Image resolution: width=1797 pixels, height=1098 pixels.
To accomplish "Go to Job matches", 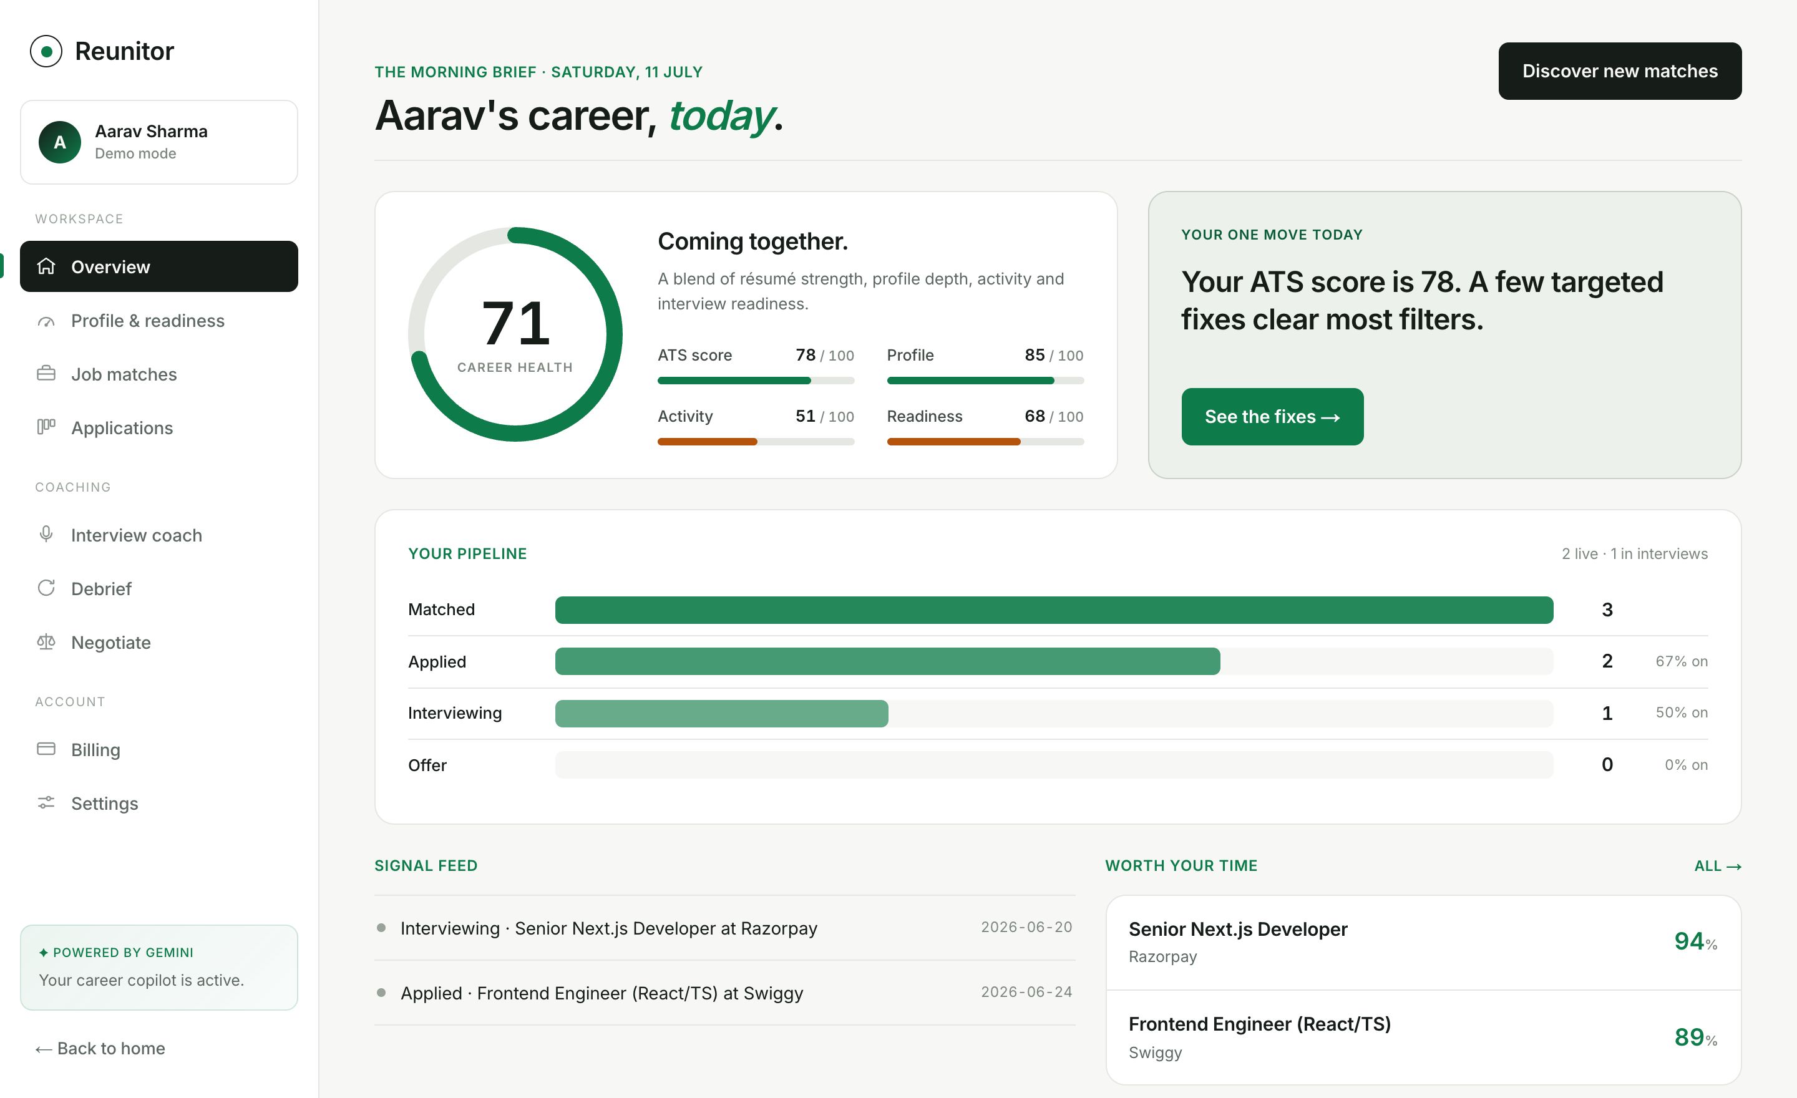I will (x=159, y=374).
